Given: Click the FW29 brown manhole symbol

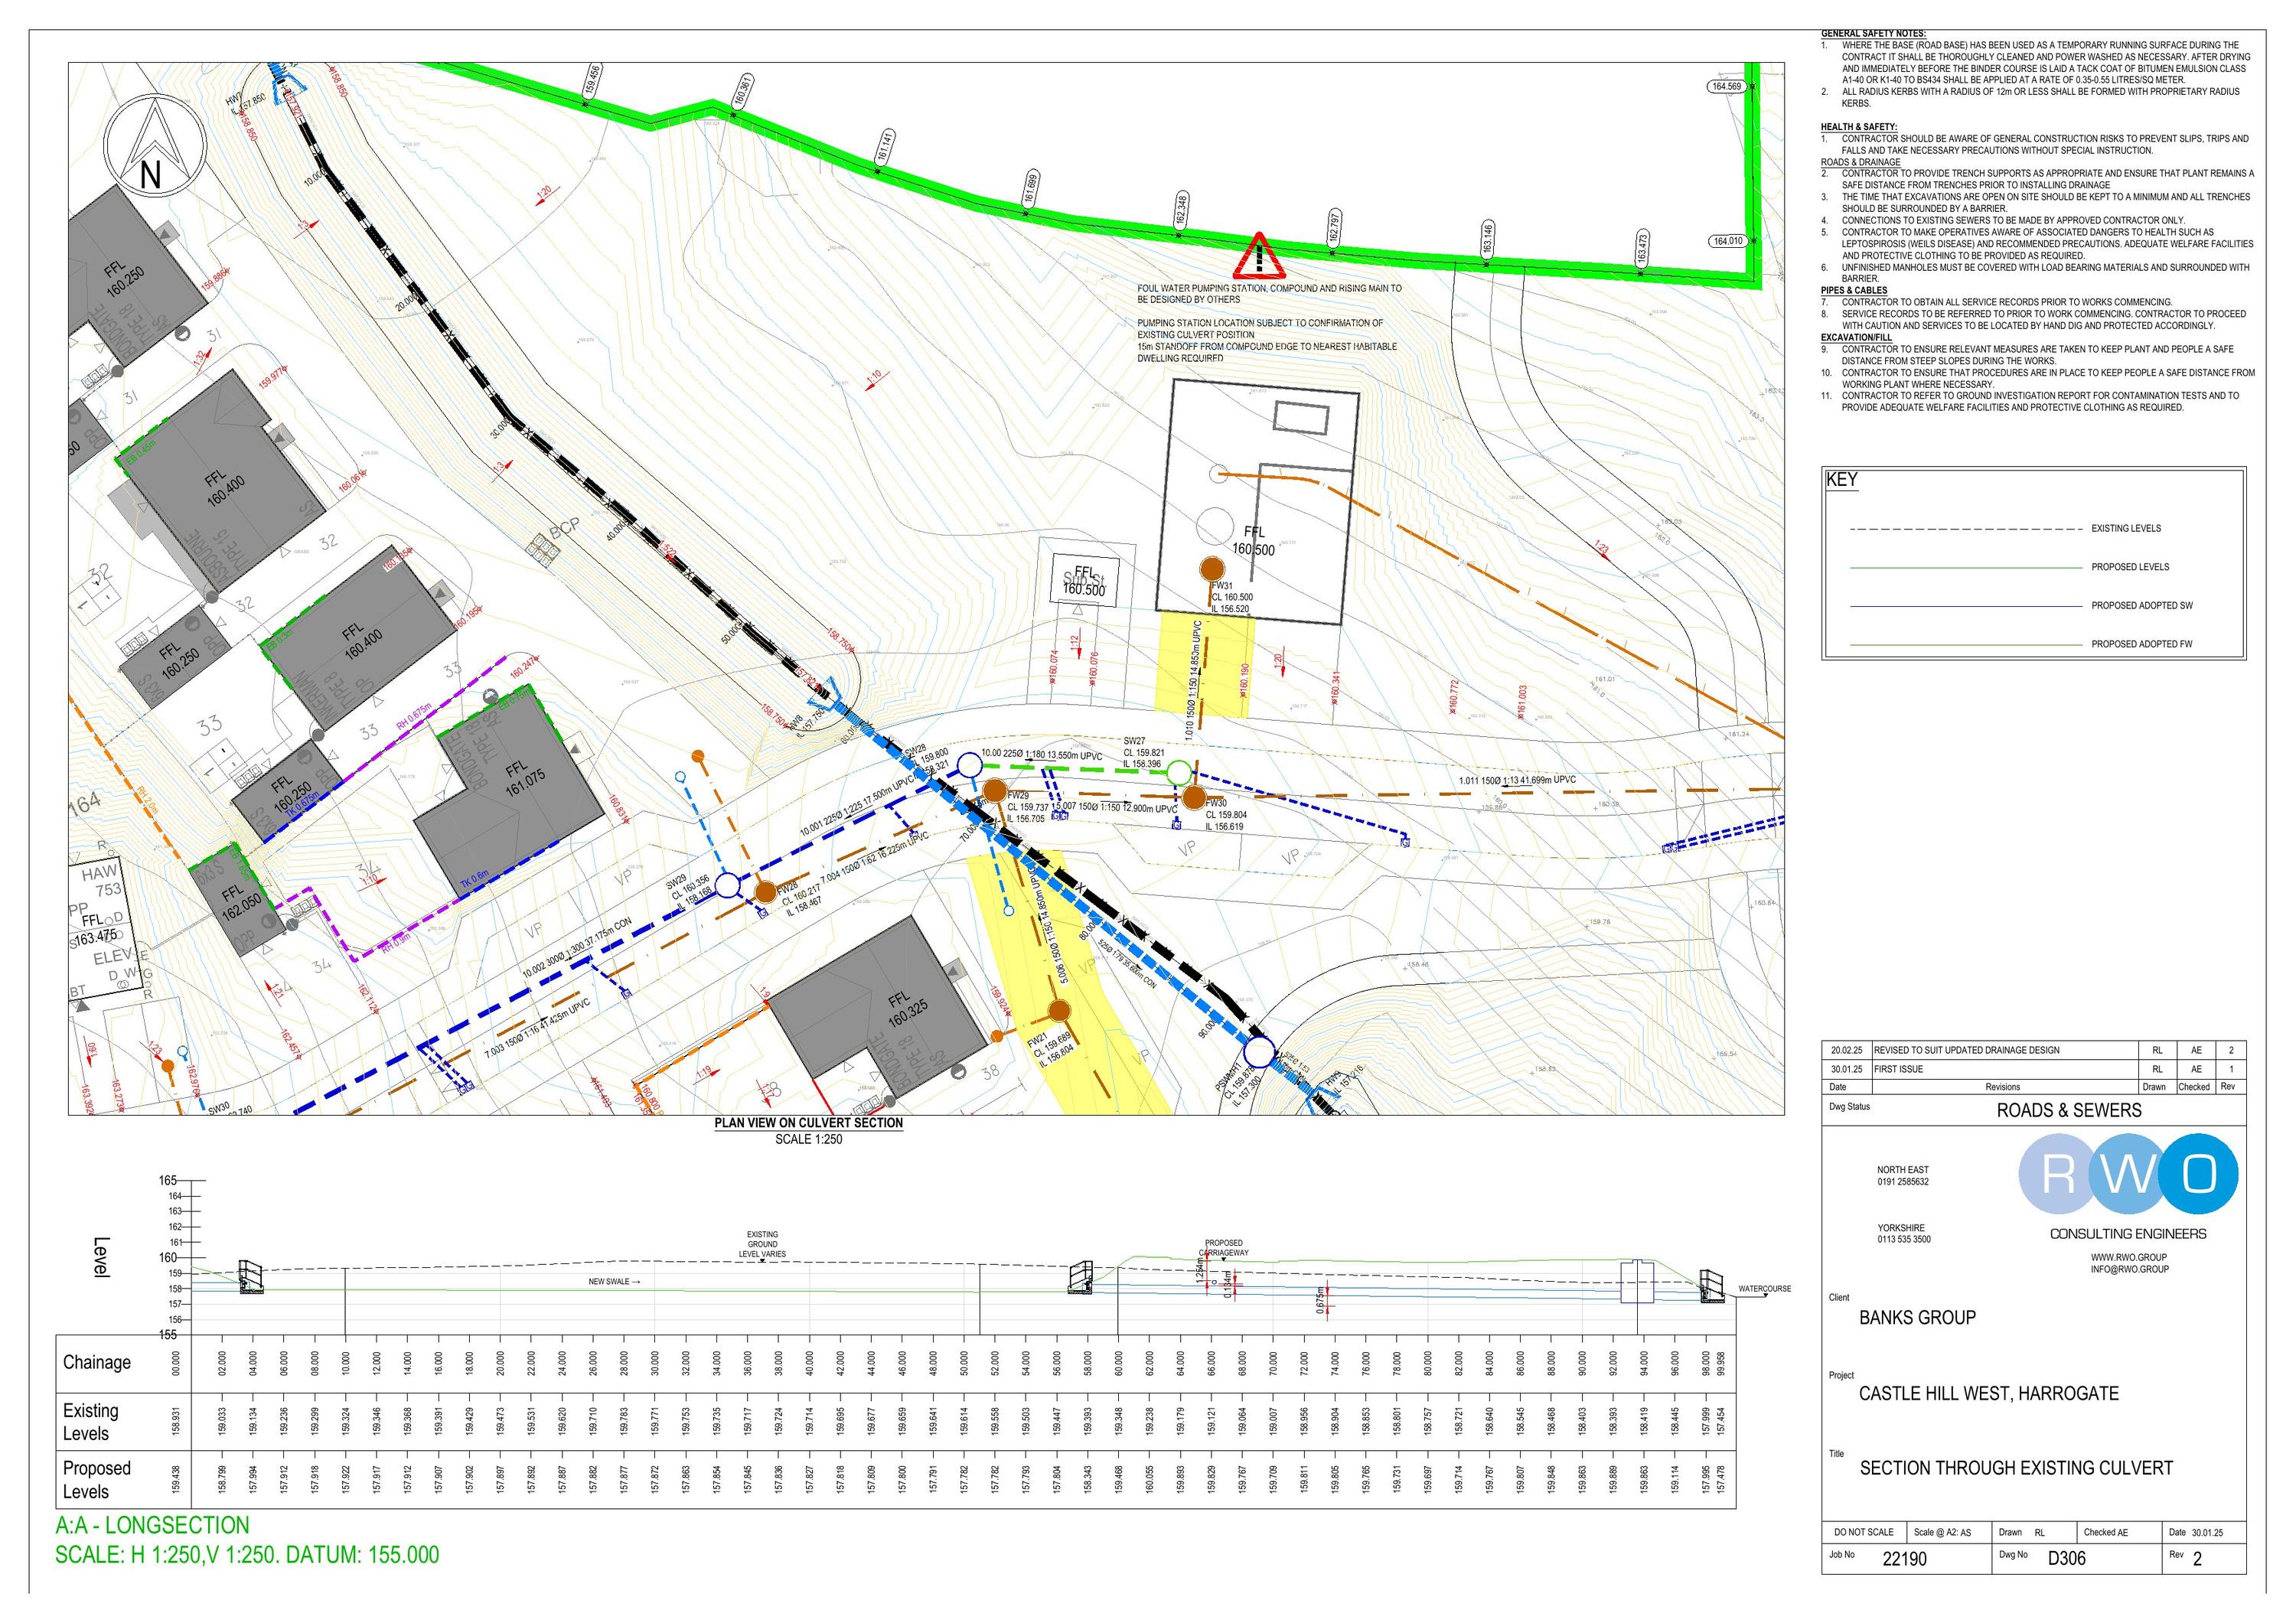Looking at the screenshot, I should (x=994, y=791).
